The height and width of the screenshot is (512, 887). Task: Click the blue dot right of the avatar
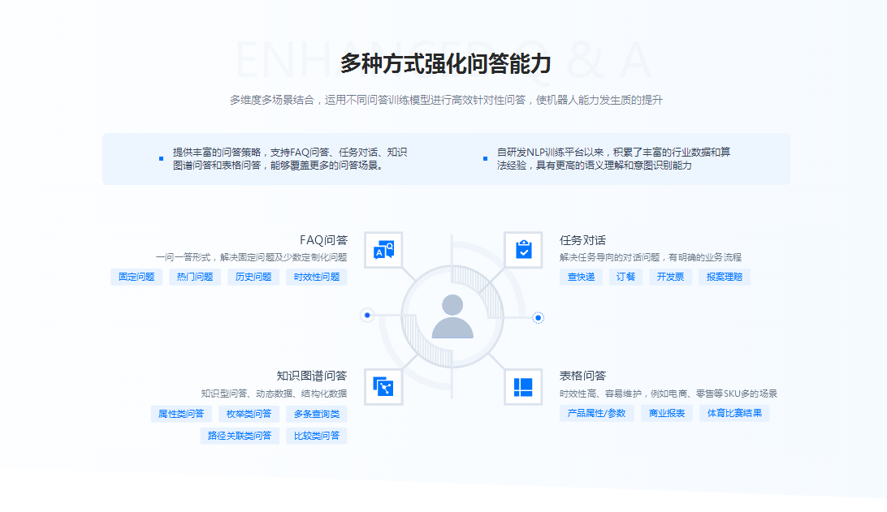point(538,317)
